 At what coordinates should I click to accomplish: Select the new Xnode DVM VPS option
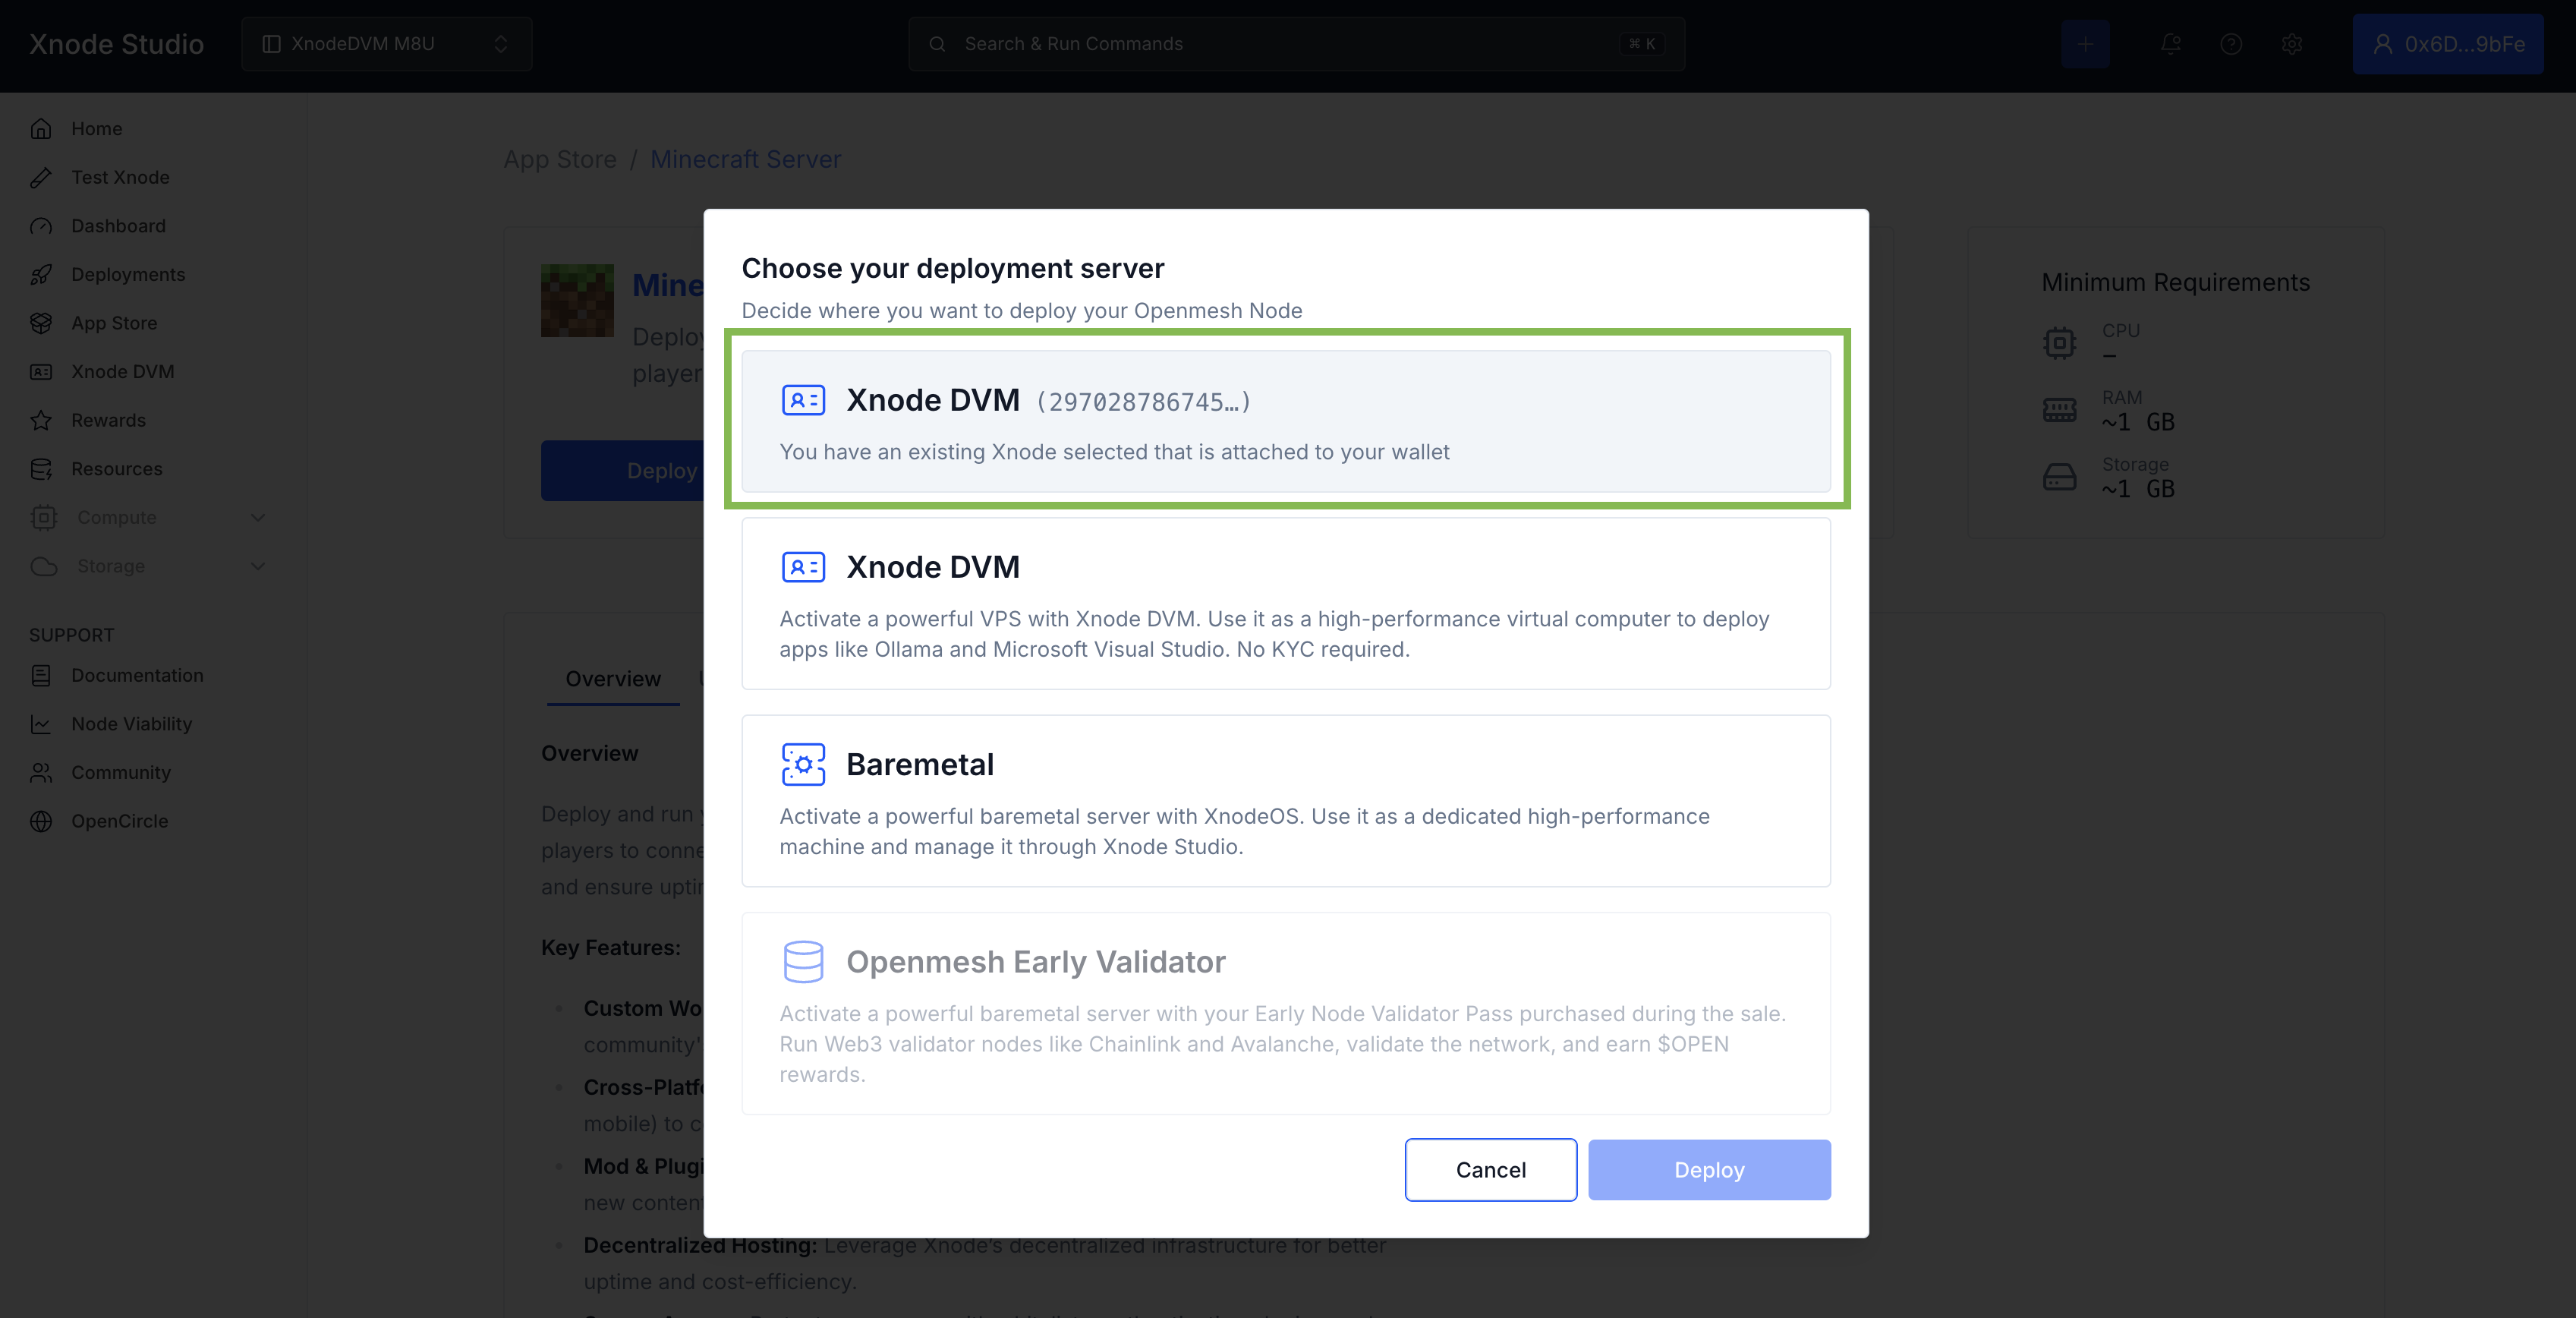1285,603
